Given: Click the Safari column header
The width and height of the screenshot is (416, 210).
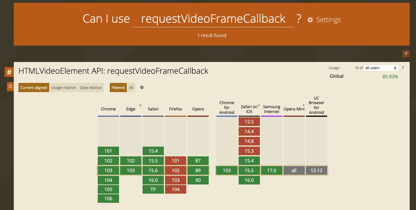Looking at the screenshot, I should tap(153, 109).
